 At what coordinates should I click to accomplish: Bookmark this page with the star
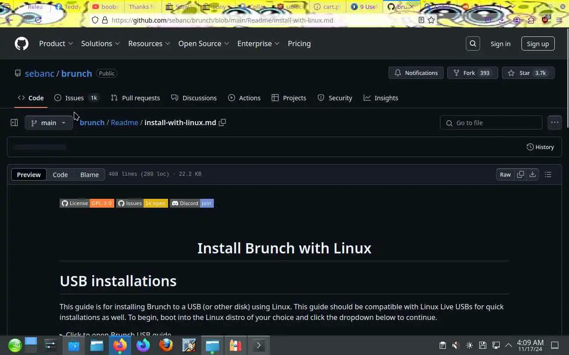coord(431,20)
